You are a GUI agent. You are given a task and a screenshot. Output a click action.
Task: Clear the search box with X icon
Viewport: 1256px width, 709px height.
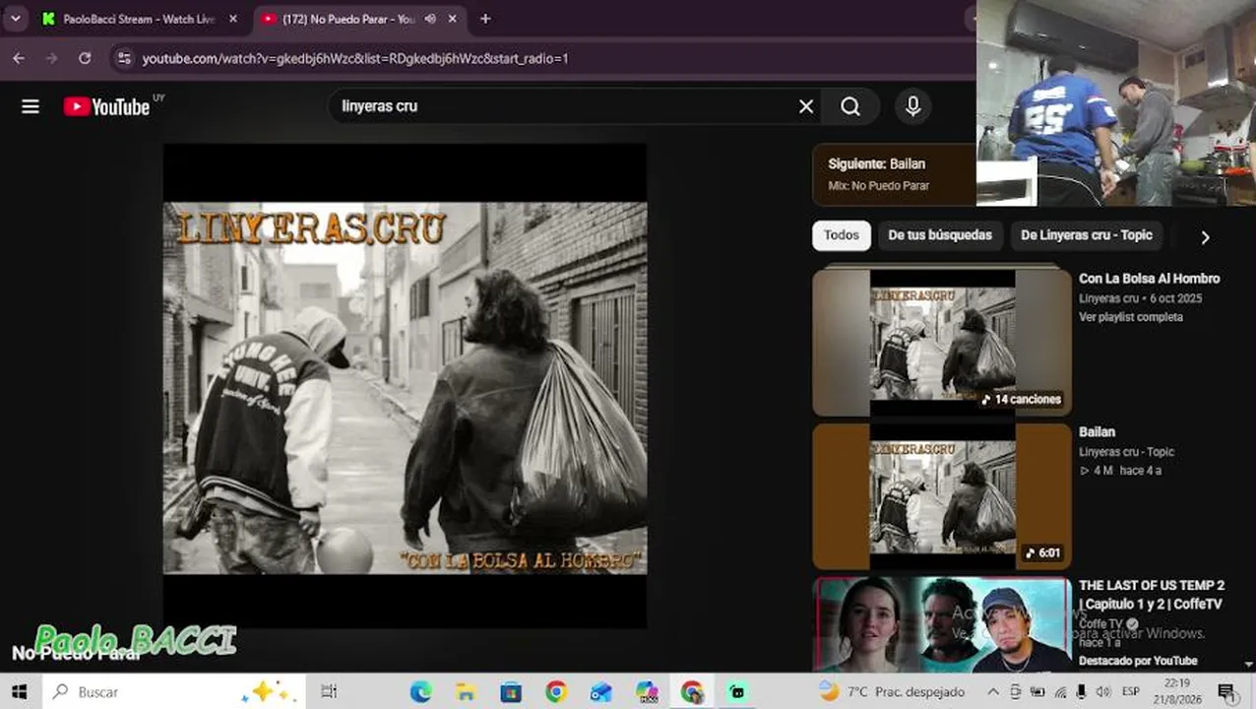806,106
